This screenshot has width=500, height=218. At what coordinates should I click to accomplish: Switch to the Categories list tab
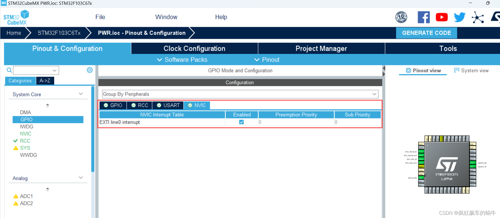pyautogui.click(x=20, y=81)
